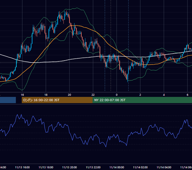Viewport: 192px width, 170px height.
Task: Click hour label 0 under the chart
Action: click(x=117, y=95)
